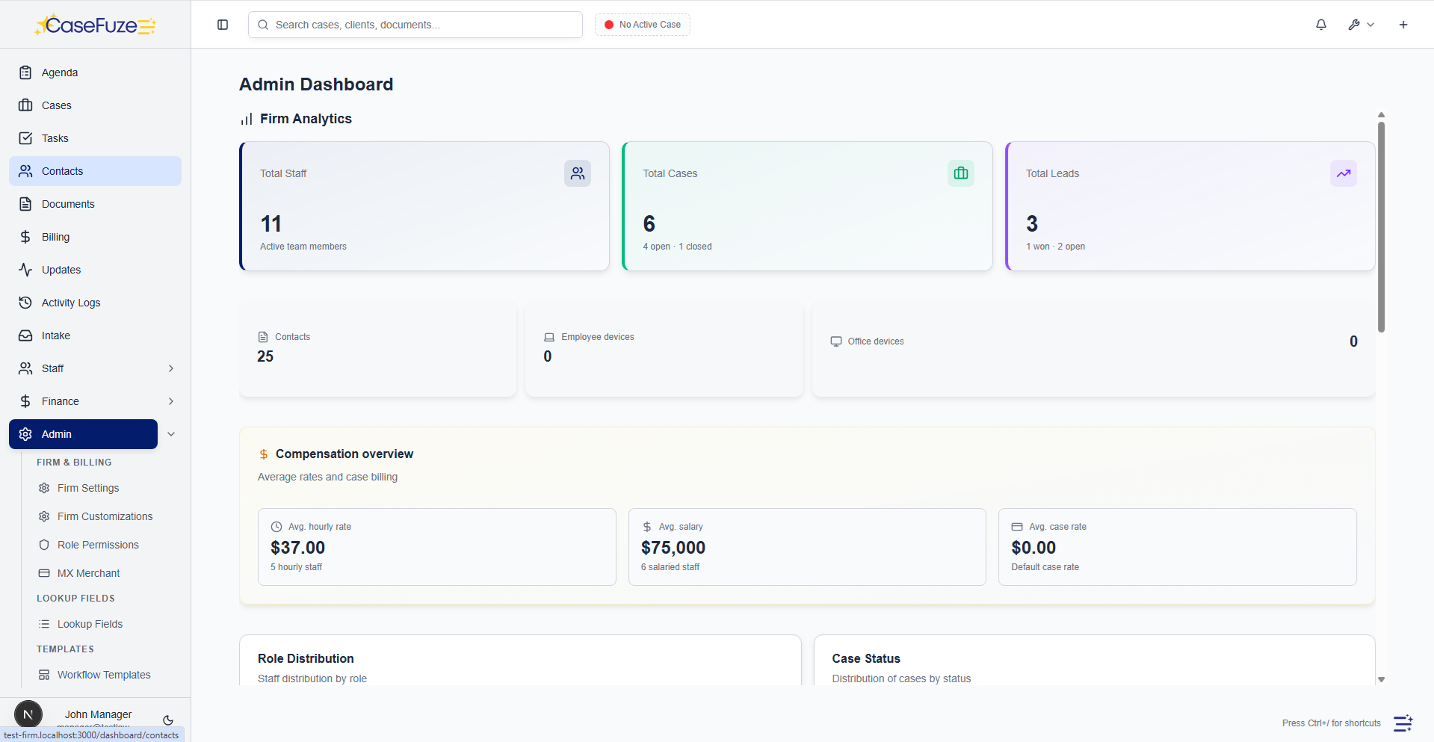Click the notifications bell icon

tap(1320, 25)
